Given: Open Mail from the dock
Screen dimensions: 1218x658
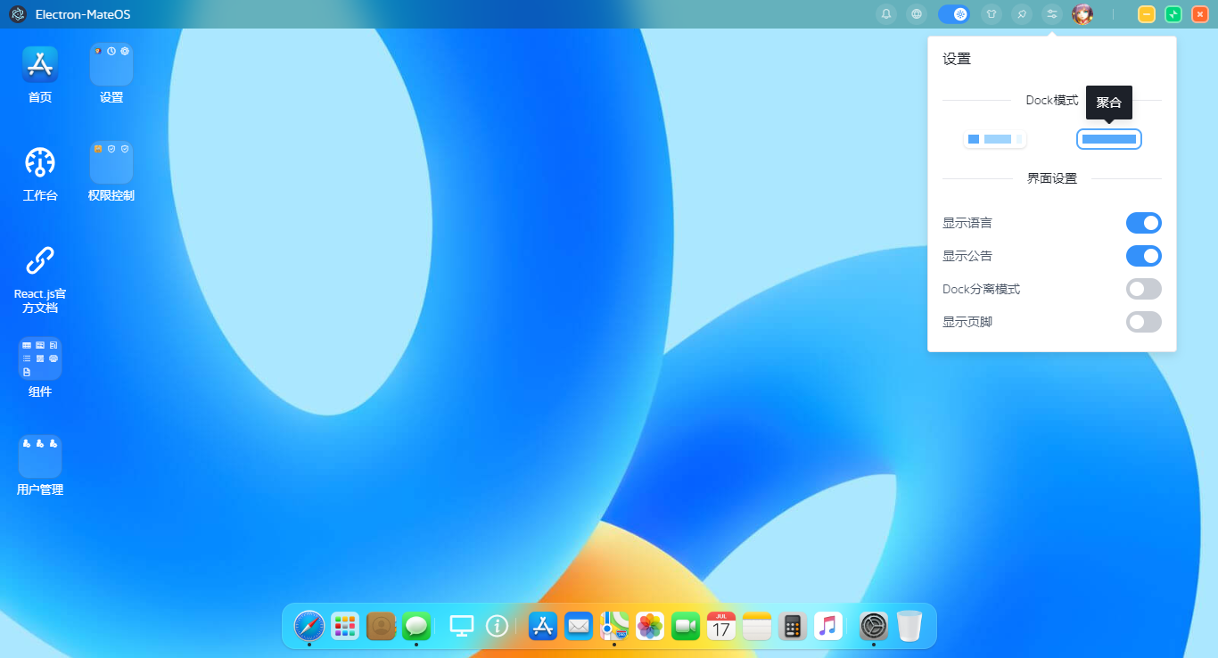Looking at the screenshot, I should point(578,626).
